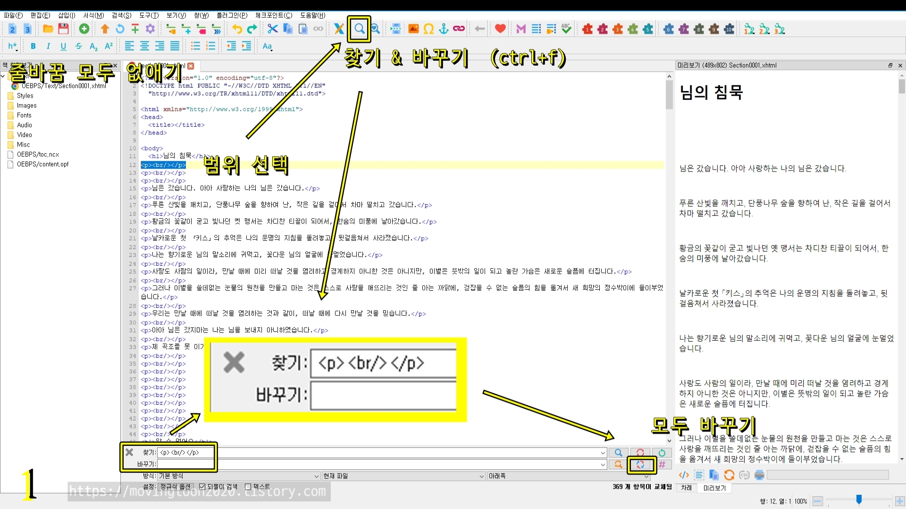The width and height of the screenshot is (906, 509).
Task: Open 현재 파일 search scope dropdown
Action: [403, 476]
